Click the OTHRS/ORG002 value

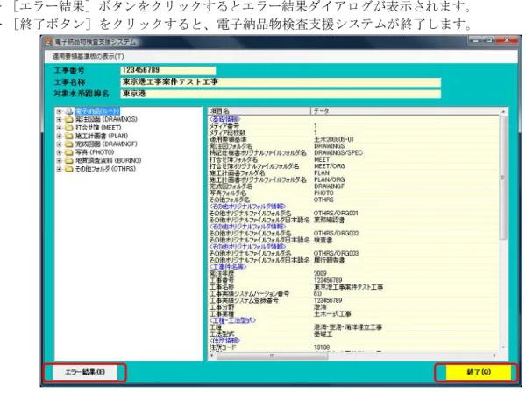[x=336, y=233]
